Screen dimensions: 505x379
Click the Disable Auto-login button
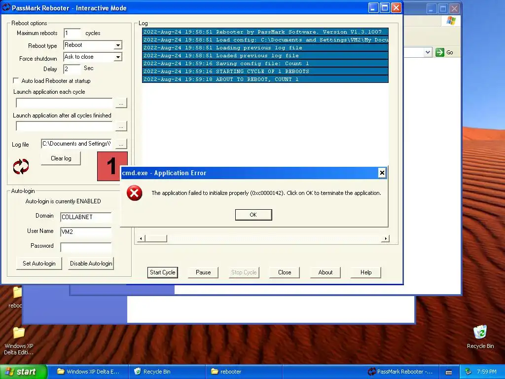(x=91, y=264)
